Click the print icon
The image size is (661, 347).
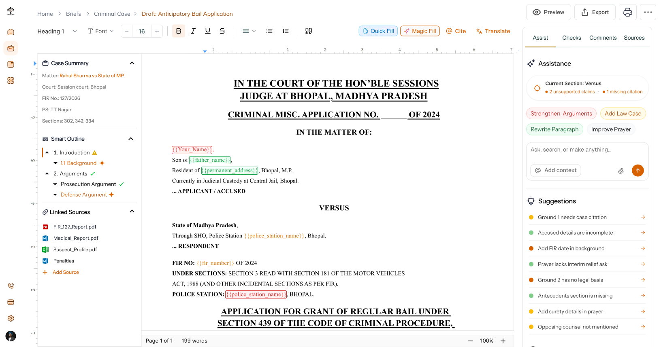[628, 12]
